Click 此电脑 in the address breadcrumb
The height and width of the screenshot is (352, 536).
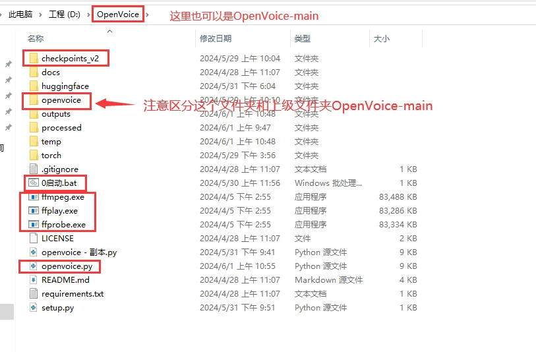tap(20, 15)
